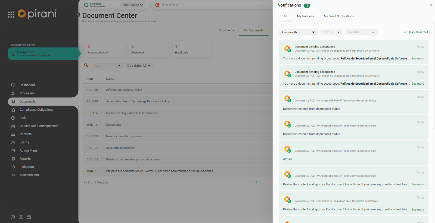Click the help question mark icon
The image size is (435, 223).
(13, 217)
